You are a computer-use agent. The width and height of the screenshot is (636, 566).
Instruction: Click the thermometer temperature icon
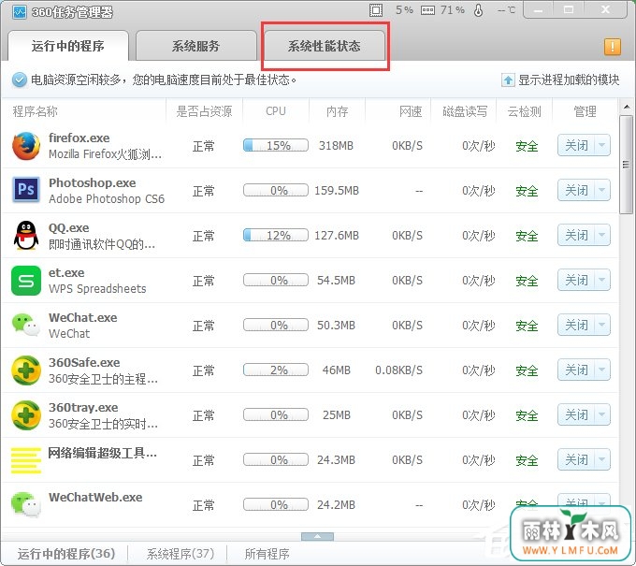479,10
